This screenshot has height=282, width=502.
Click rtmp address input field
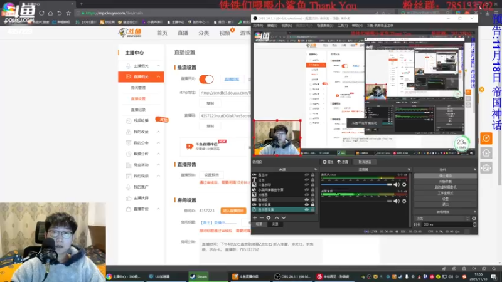(225, 93)
